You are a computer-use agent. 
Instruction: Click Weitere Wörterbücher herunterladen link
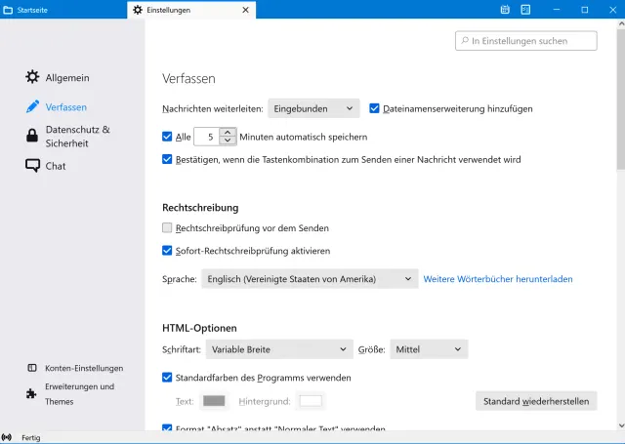498,279
